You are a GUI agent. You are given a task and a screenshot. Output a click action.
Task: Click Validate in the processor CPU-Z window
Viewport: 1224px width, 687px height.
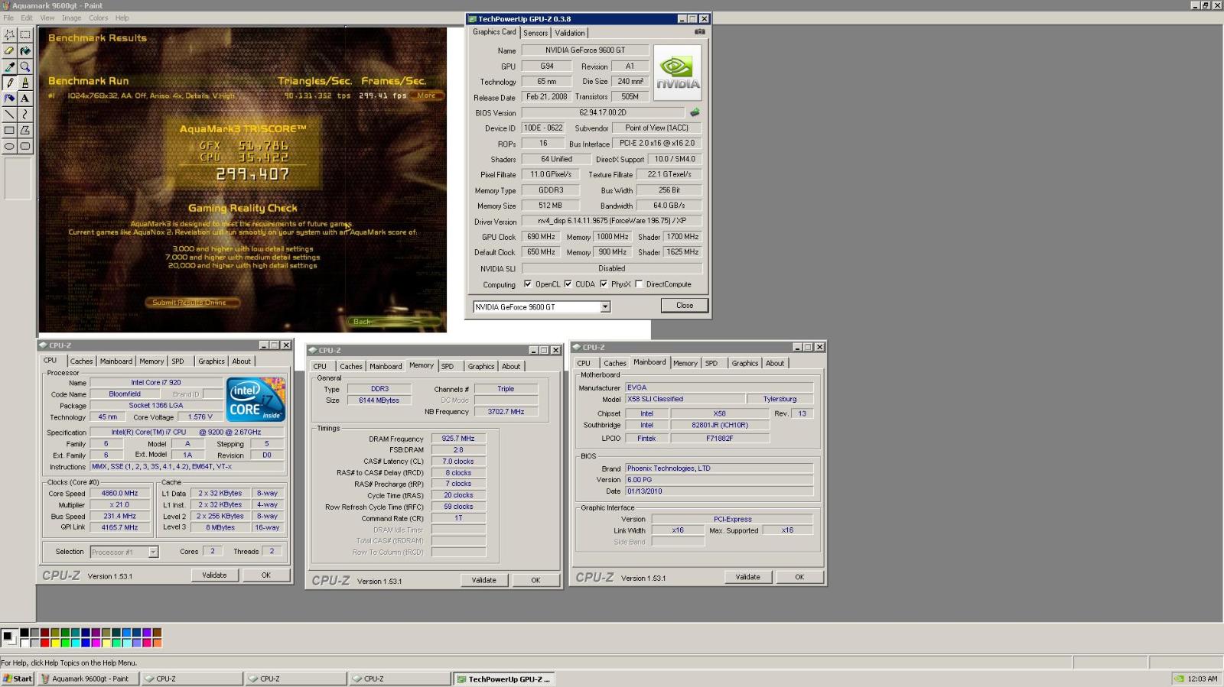pyautogui.click(x=214, y=575)
